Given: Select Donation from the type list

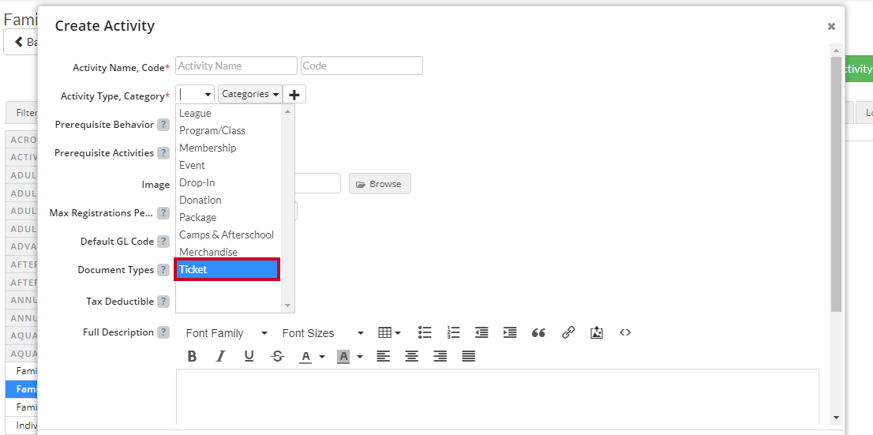Looking at the screenshot, I should coord(229,200).
